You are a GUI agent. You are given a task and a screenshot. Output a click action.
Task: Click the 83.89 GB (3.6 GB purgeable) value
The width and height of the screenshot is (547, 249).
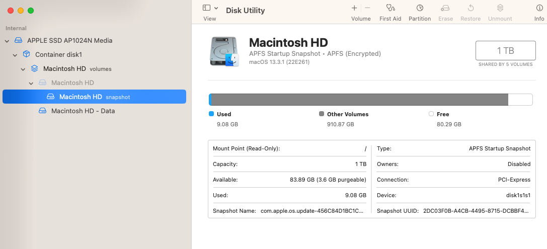[x=328, y=180]
